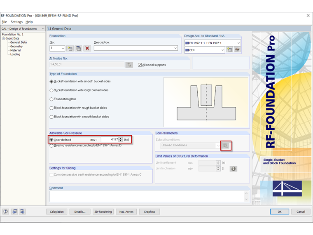Click the edit National Annex settings icon
This screenshot has width=313, height=235.
point(237,50)
